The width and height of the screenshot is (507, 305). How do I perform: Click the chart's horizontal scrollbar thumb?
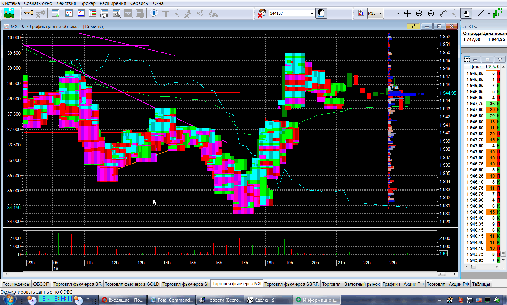(442, 274)
